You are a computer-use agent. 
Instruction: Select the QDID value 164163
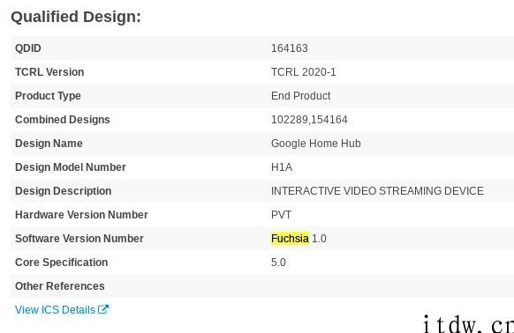click(290, 48)
